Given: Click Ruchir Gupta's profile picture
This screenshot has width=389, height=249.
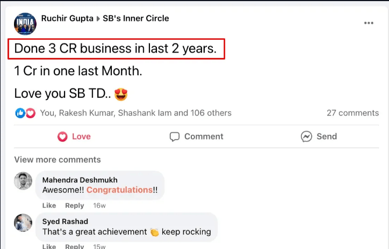Looking at the screenshot, I should click(x=25, y=24).
